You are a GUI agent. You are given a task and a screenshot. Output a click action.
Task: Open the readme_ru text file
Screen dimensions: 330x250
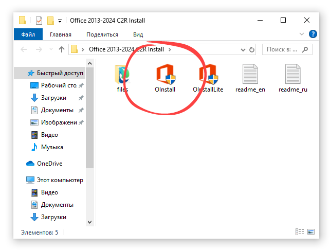point(293,78)
